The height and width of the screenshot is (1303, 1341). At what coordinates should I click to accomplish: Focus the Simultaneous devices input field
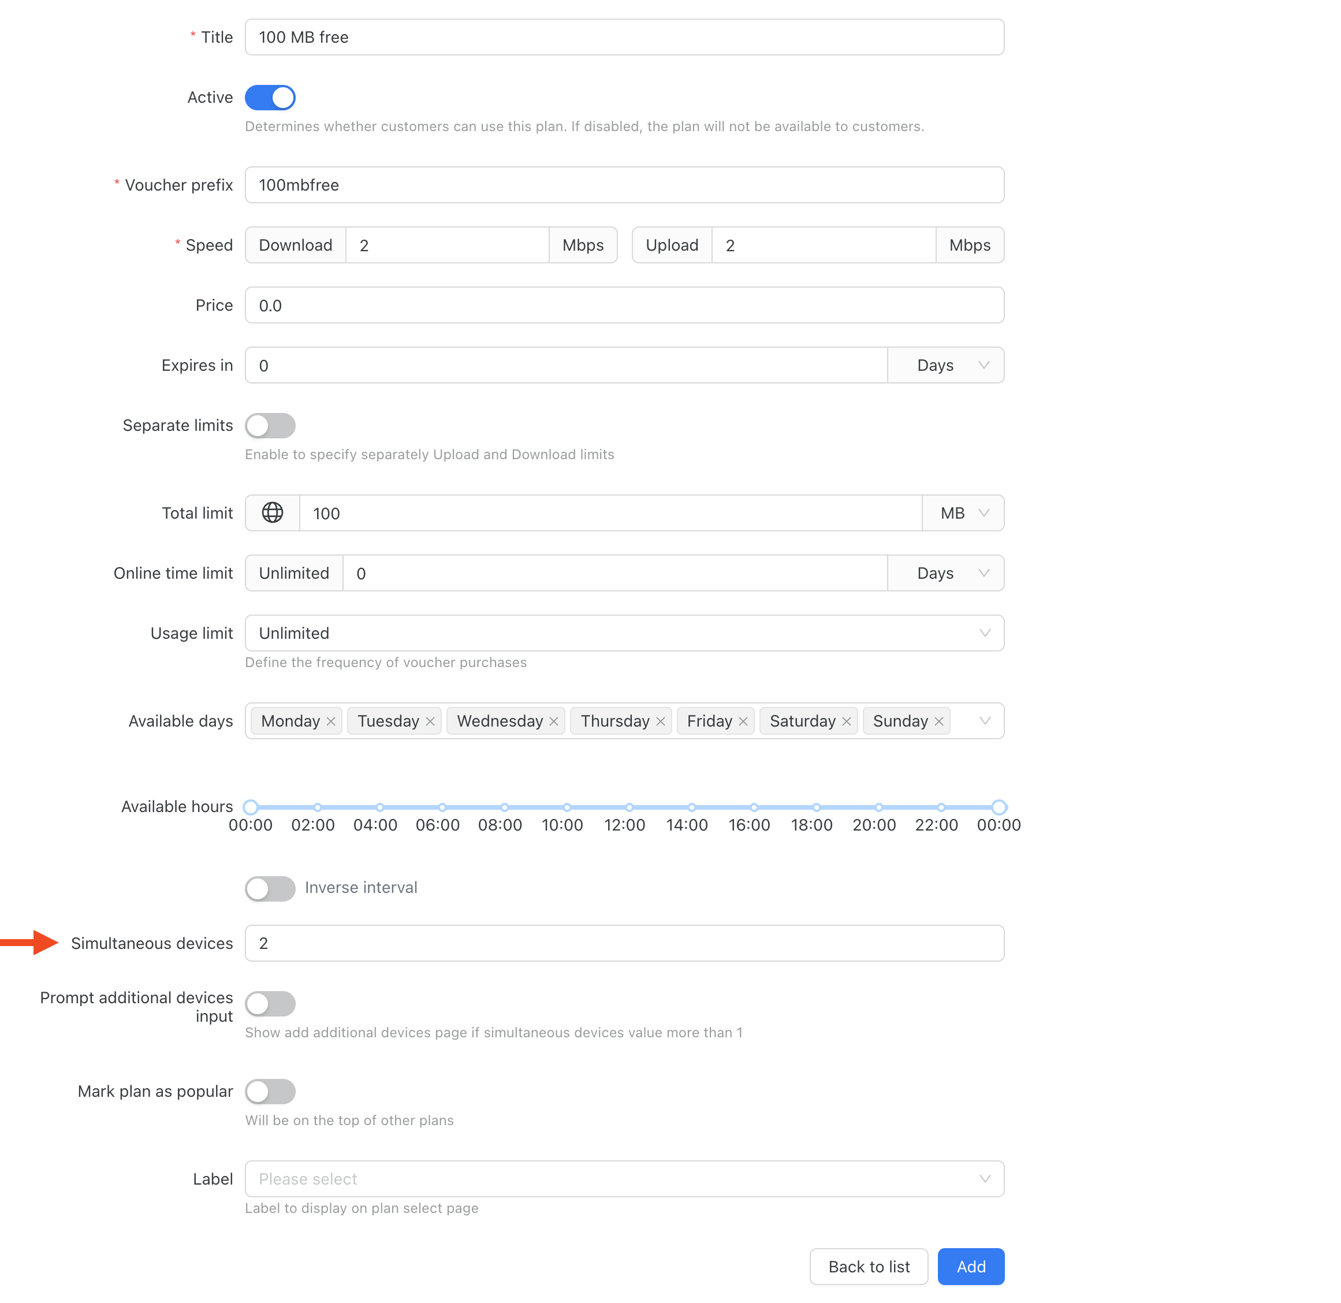click(625, 944)
